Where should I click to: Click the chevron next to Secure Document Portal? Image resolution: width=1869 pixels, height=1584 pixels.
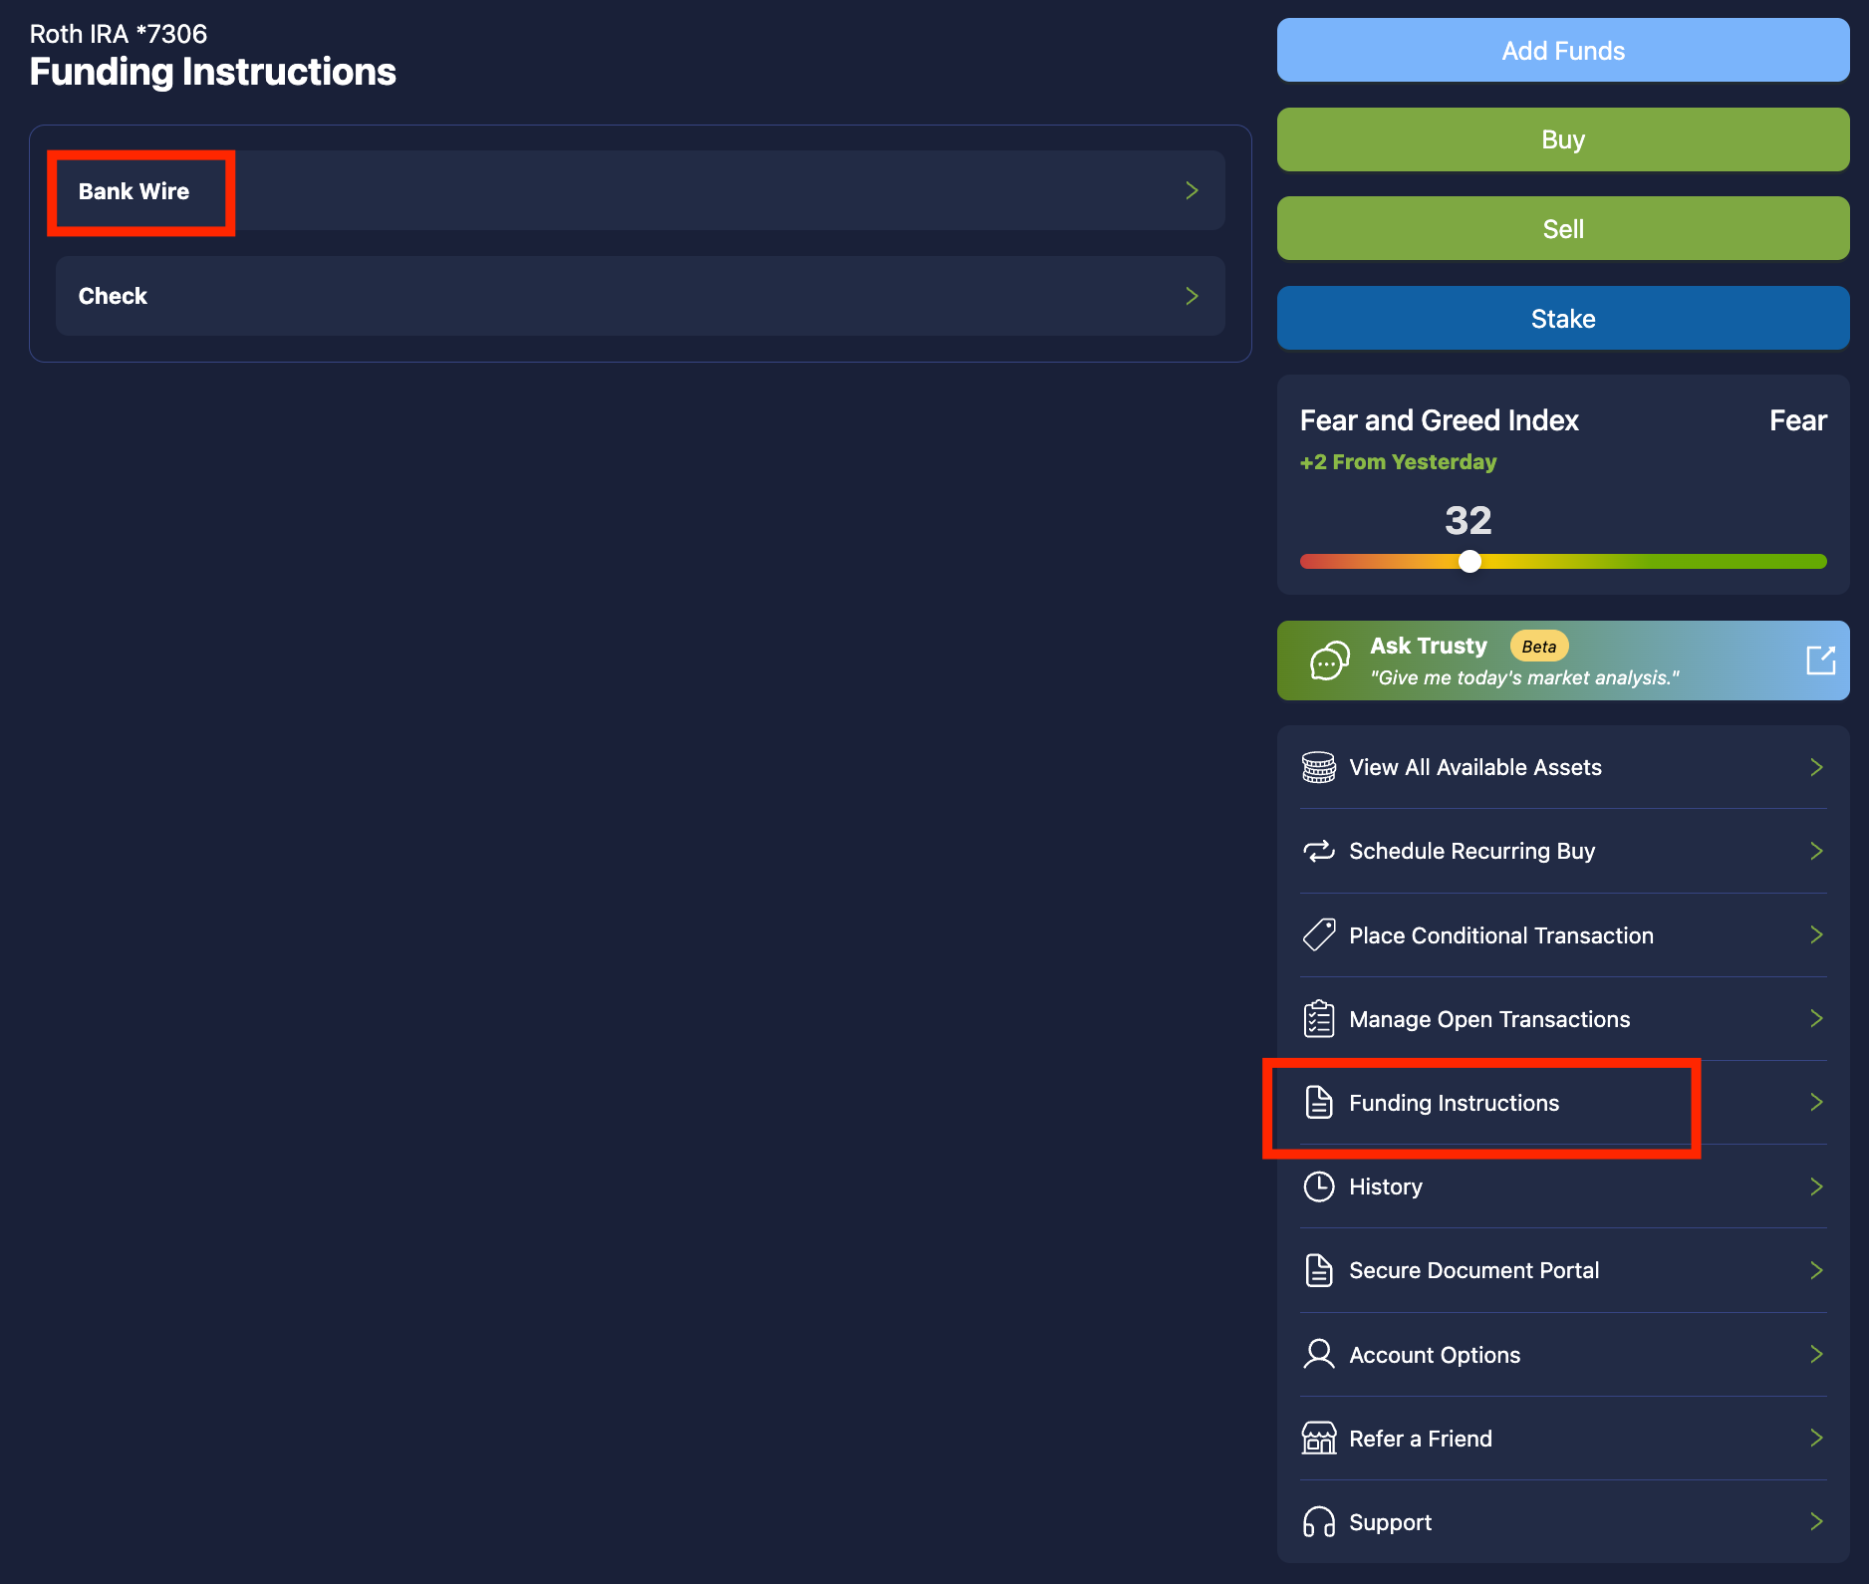pyautogui.click(x=1816, y=1270)
